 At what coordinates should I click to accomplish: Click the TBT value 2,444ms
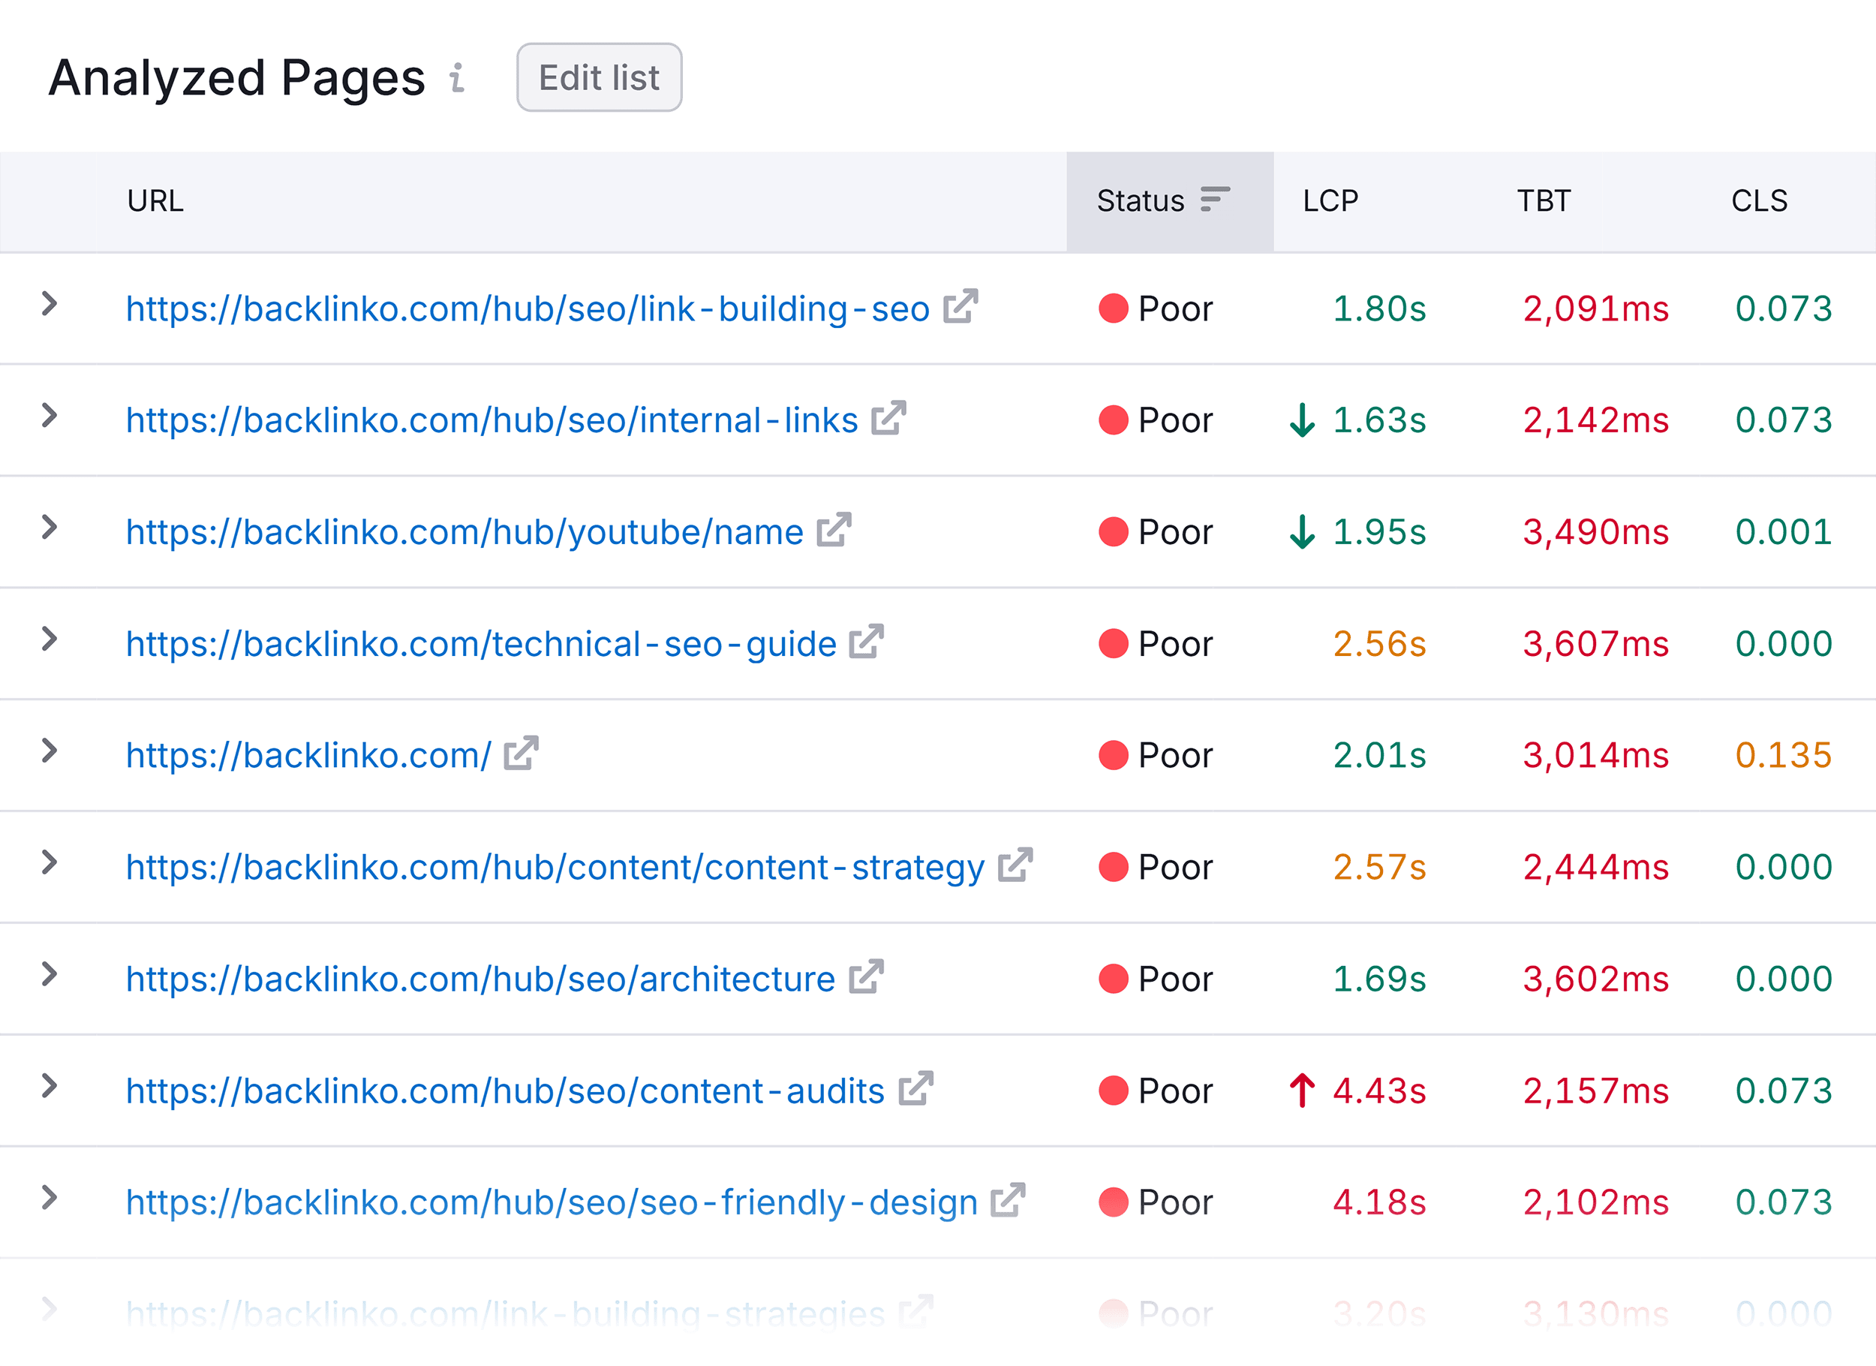(1596, 867)
